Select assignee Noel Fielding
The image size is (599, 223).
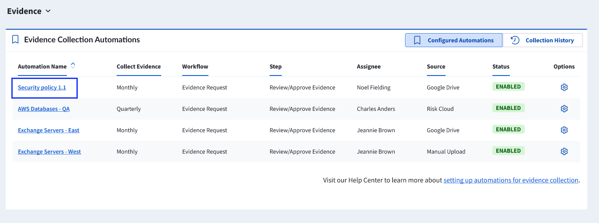tap(374, 87)
